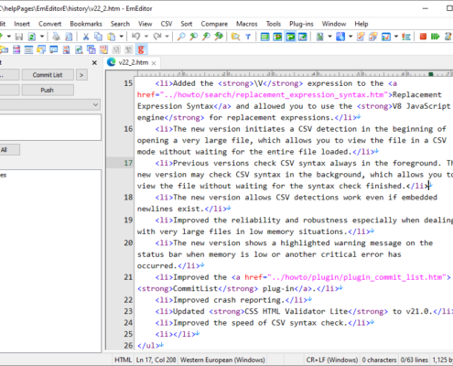Screen dimensions: 453x366
Task: Click the blue properties toolbar icon
Action: [x=340, y=37]
